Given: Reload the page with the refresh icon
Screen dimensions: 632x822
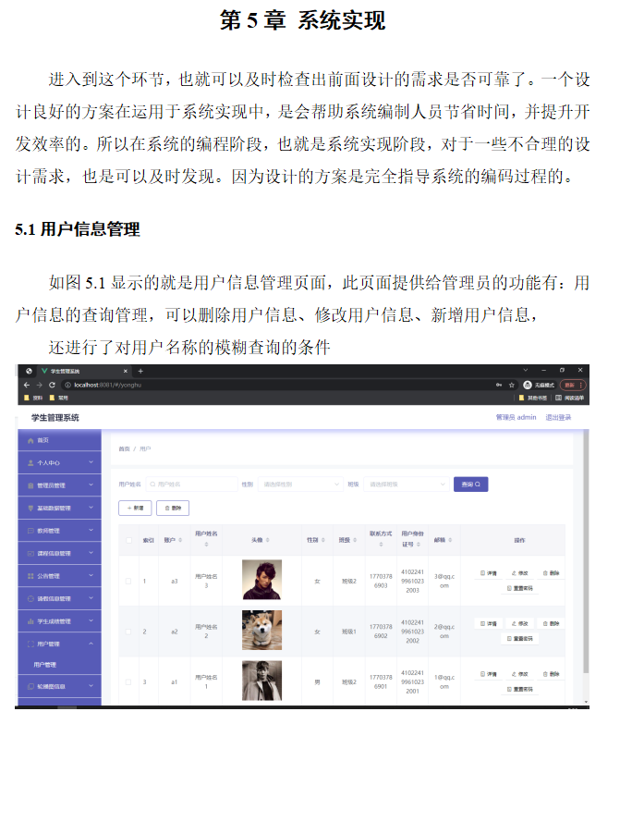Looking at the screenshot, I should pyautogui.click(x=52, y=385).
